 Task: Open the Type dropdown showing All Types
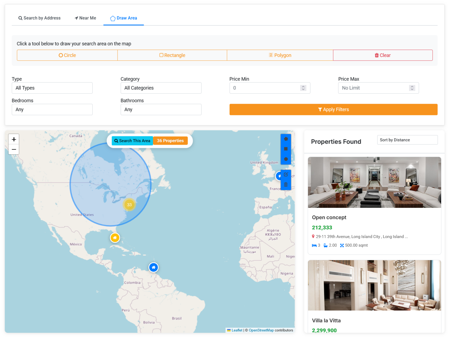pos(52,88)
